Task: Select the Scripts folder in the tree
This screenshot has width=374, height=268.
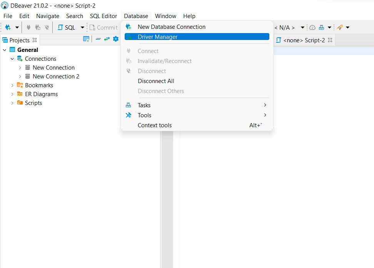Action: pyautogui.click(x=33, y=103)
